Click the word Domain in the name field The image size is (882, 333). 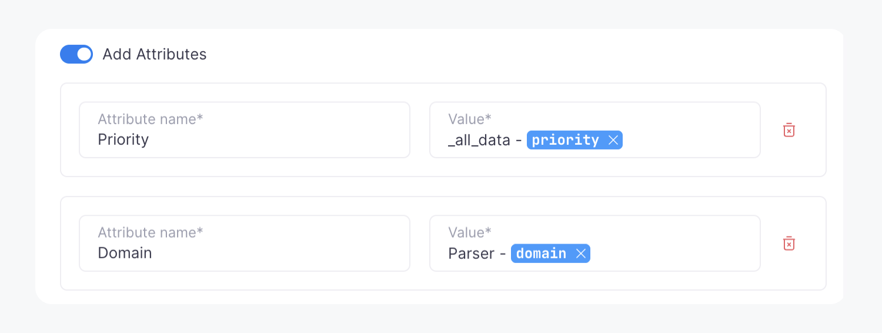coord(125,253)
